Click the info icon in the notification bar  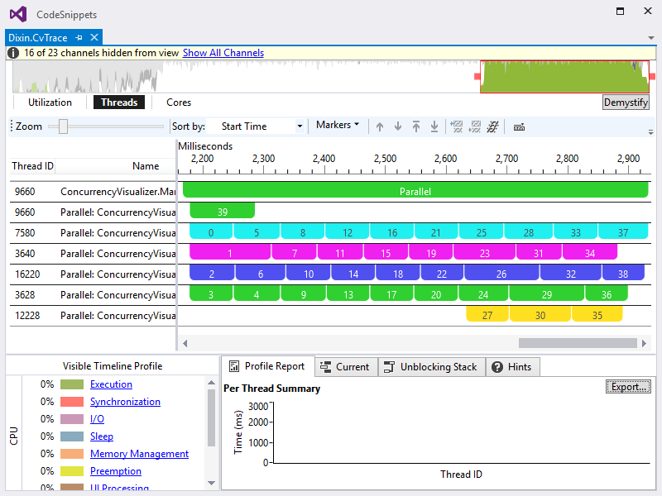tap(13, 53)
